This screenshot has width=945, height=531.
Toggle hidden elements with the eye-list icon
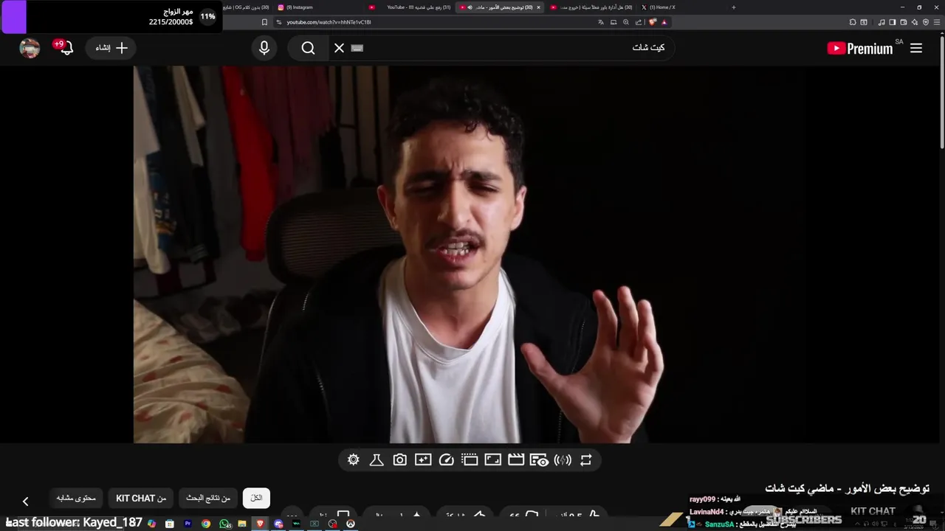click(539, 460)
